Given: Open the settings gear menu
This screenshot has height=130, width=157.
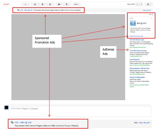Looking at the screenshot, I should [x=149, y=4].
